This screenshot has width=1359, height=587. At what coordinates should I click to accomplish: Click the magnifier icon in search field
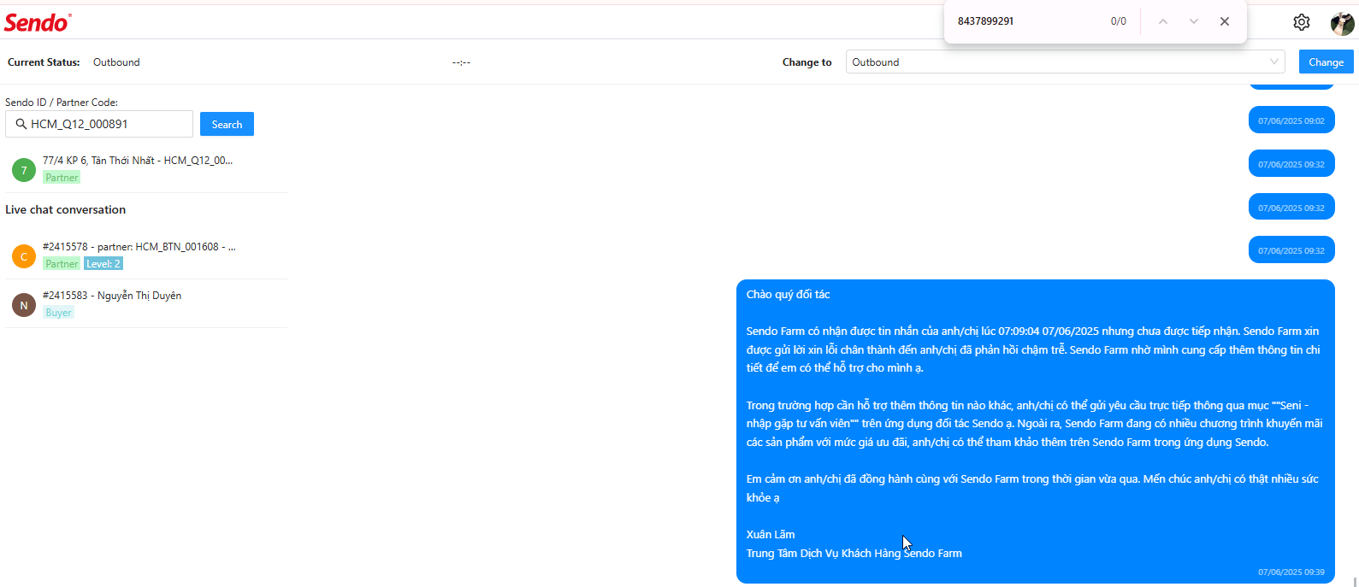point(21,124)
